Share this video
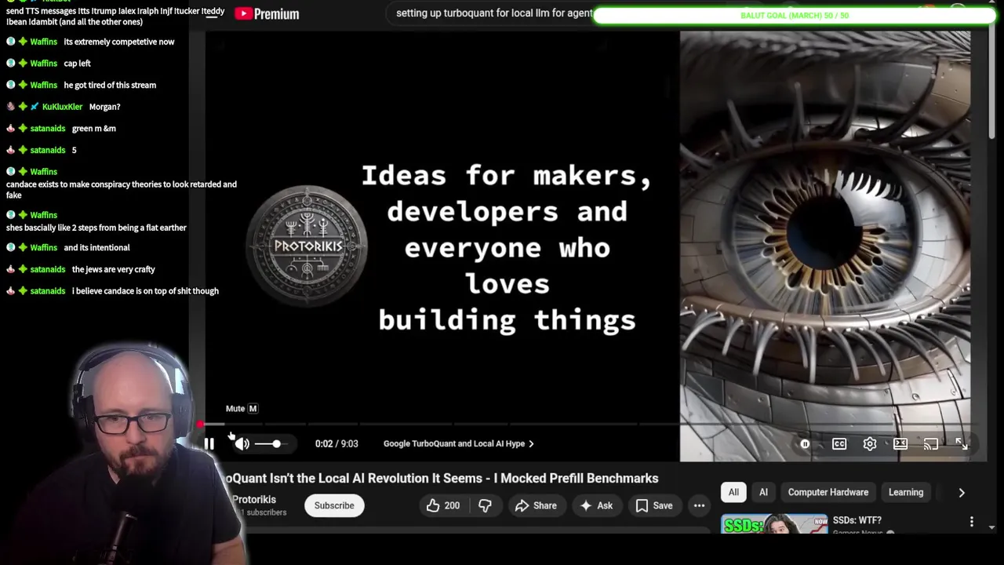 (536, 505)
